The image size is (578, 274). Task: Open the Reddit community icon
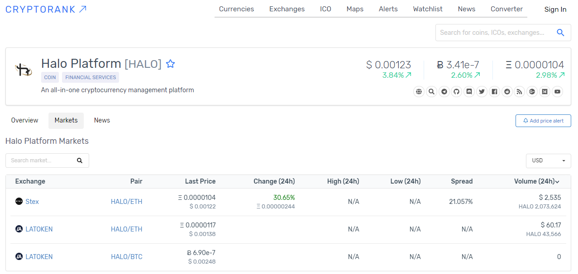(507, 92)
